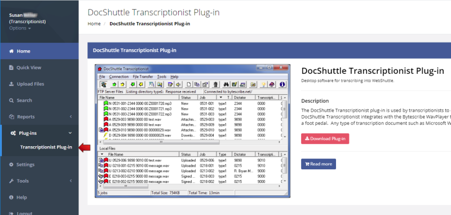
Task: Click the Description heading
Action: 315,101
